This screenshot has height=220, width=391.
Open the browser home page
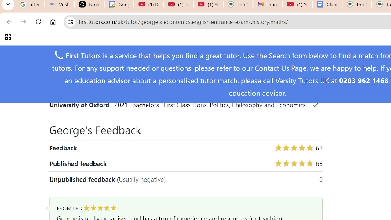click(53, 22)
